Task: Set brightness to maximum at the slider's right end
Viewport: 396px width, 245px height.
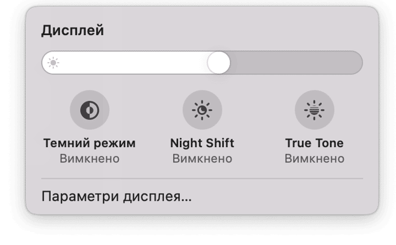Action: coord(358,63)
